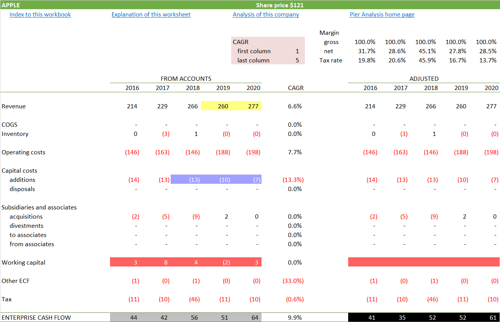Viewport: 500px width, 322px height.
Task: Select the divestments row label
Action: pyautogui.click(x=26, y=226)
